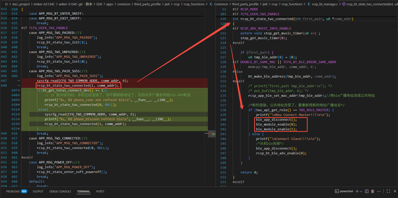Image resolution: width=398 pixels, height=198 pixels.
Task: Select the TERMINAL tab
Action: point(84,191)
